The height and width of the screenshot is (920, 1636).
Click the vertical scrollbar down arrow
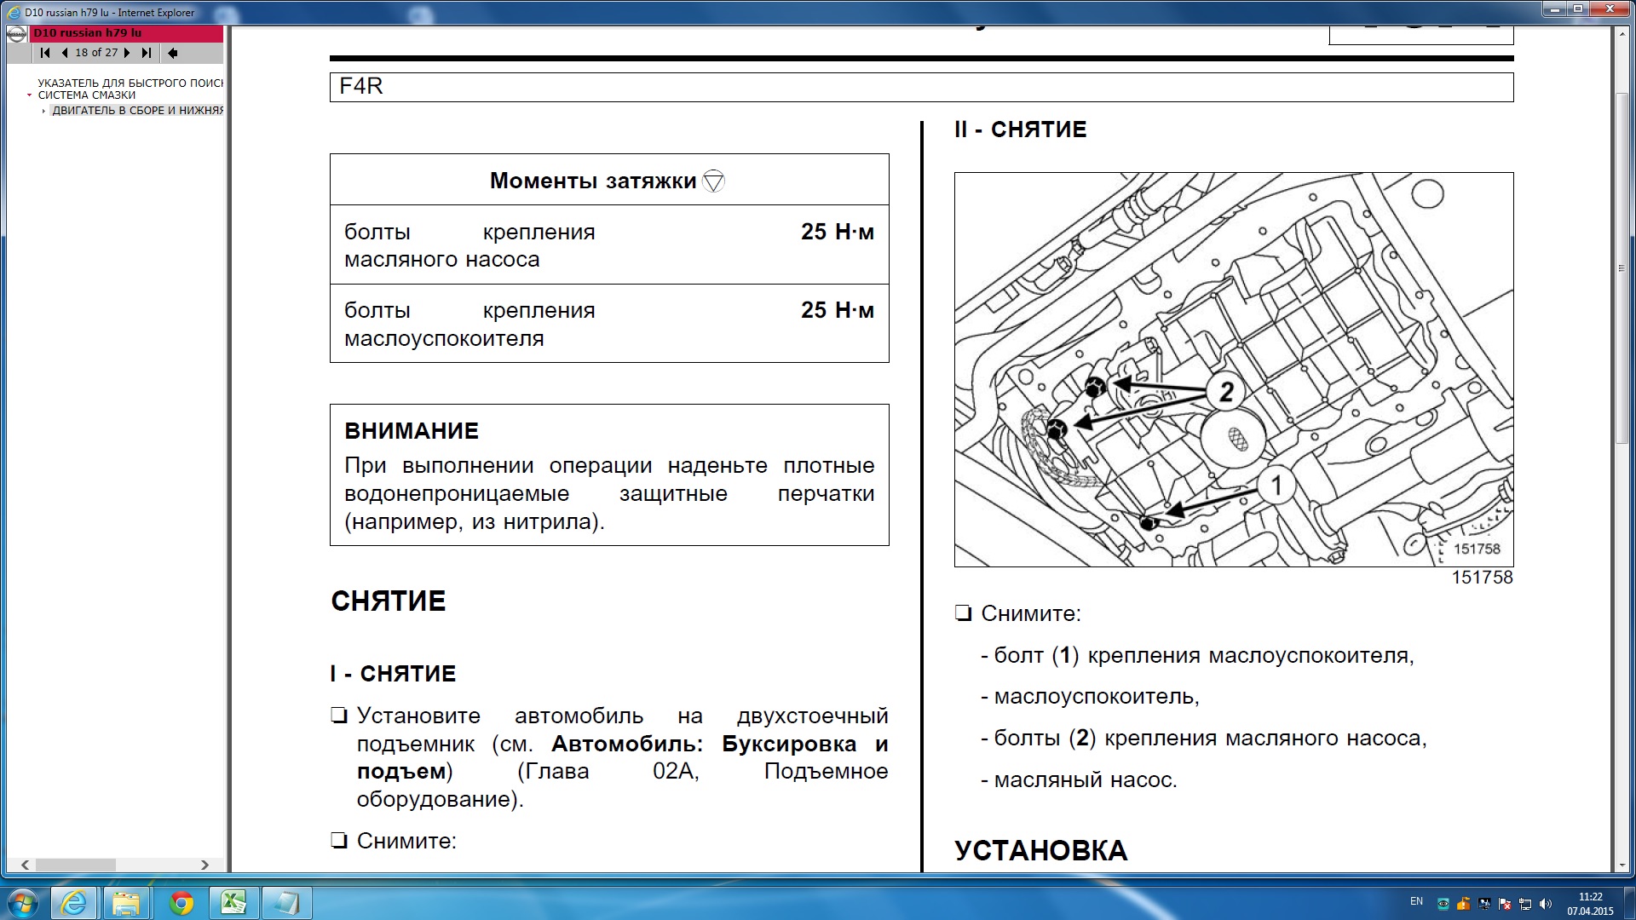point(1622,865)
